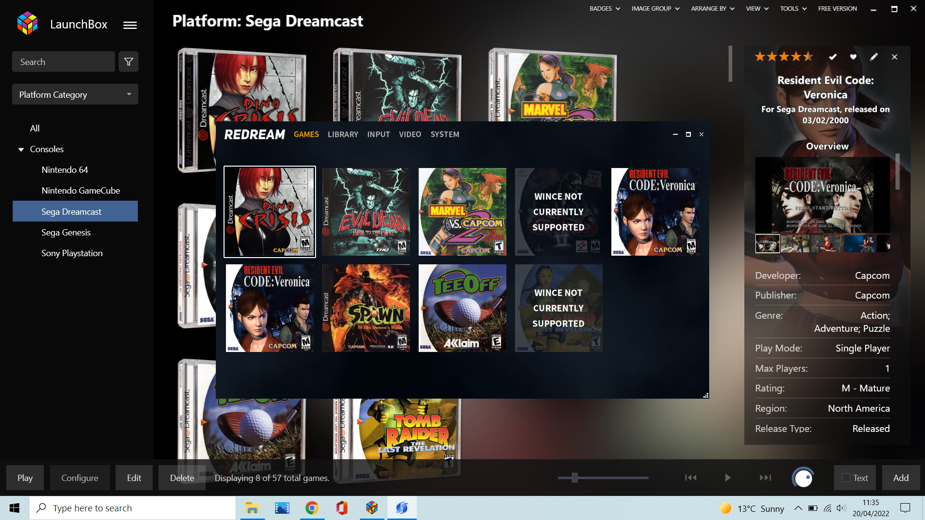This screenshot has height=520, width=925.
Task: Click the Free Version label
Action: tap(837, 8)
